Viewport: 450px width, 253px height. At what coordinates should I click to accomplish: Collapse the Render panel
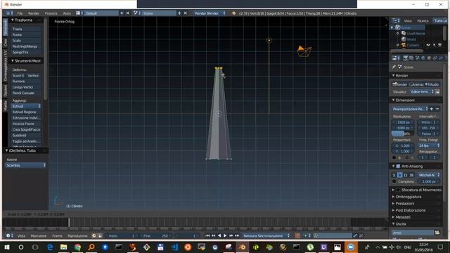[394, 75]
